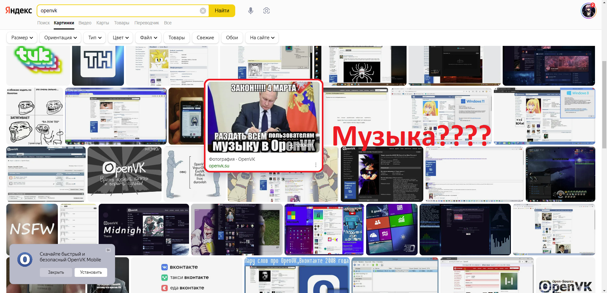
Task: Open the На сайте filter dropdown
Action: (x=262, y=38)
